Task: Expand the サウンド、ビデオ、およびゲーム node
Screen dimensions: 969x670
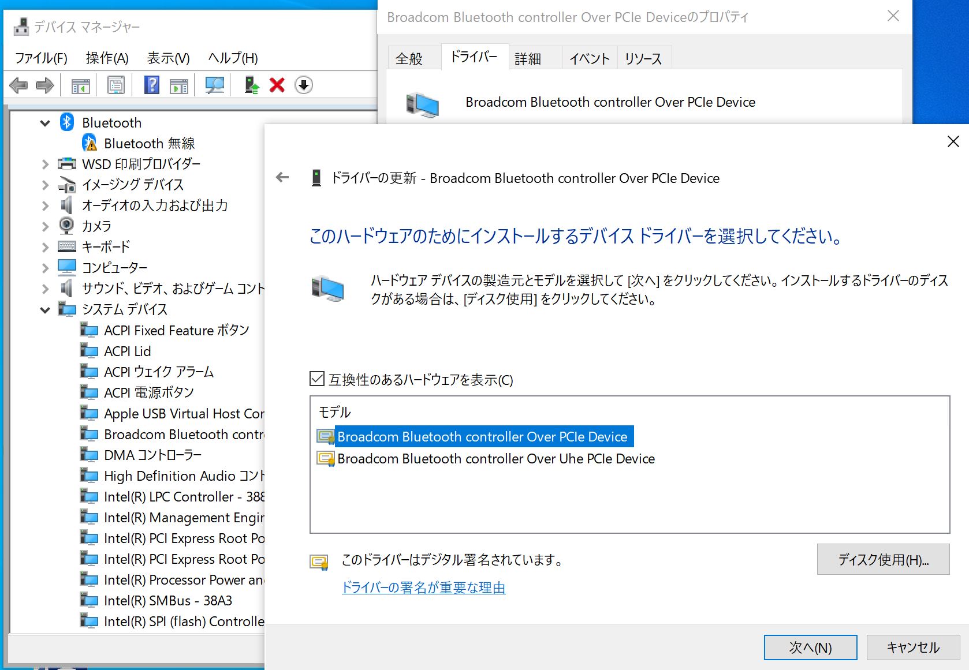Action: click(x=45, y=289)
